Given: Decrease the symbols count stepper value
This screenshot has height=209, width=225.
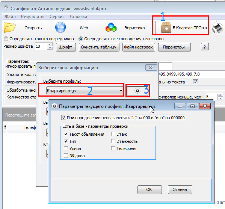Looking at the screenshot, I should [x=220, y=98].
